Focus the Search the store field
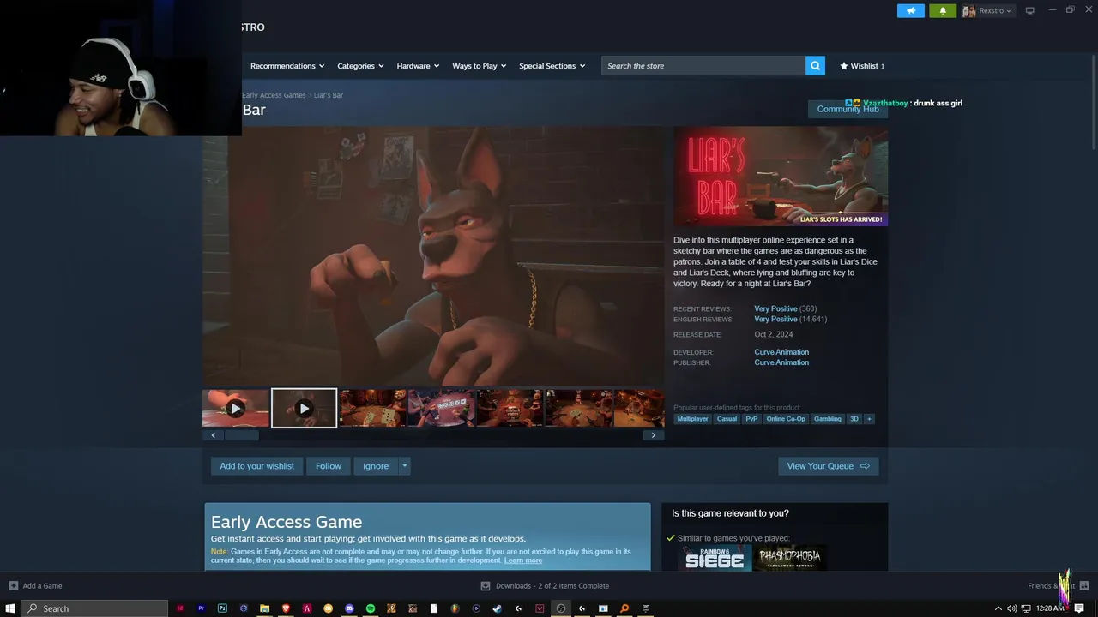 (703, 65)
